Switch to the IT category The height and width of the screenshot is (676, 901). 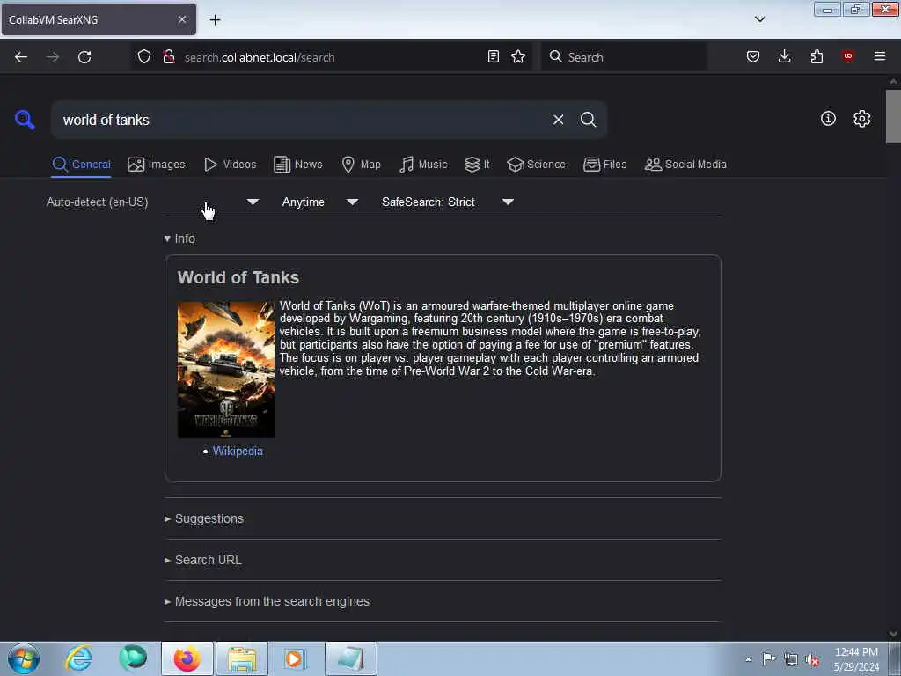pyautogui.click(x=477, y=165)
